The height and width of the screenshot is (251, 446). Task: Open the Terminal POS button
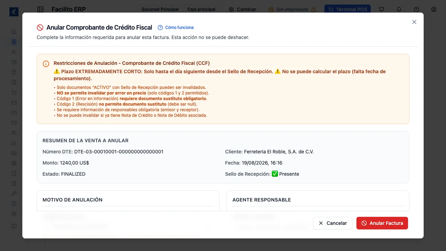[x=347, y=9]
